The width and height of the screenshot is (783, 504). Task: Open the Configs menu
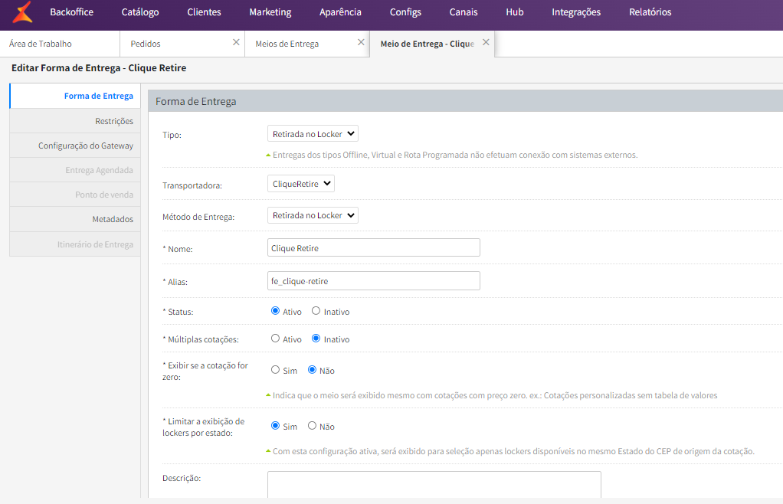pyautogui.click(x=405, y=12)
